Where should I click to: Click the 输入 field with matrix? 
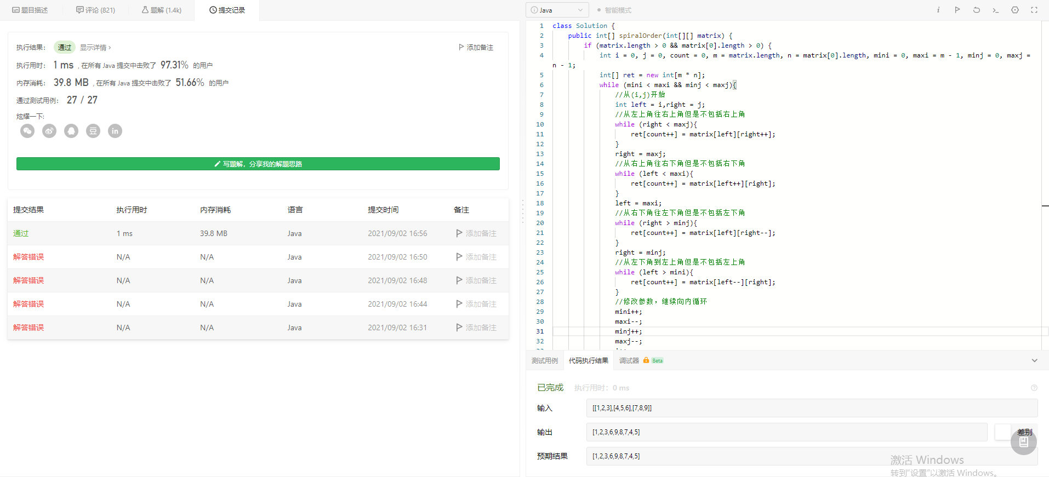pyautogui.click(x=812, y=408)
